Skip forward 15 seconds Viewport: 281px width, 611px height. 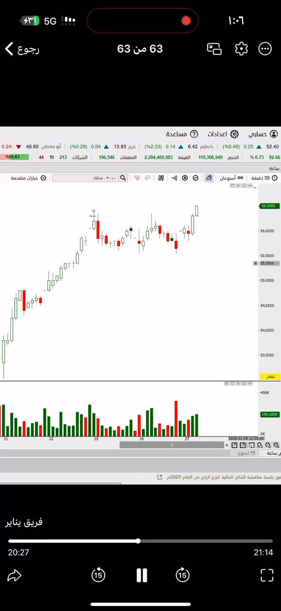pos(182,575)
